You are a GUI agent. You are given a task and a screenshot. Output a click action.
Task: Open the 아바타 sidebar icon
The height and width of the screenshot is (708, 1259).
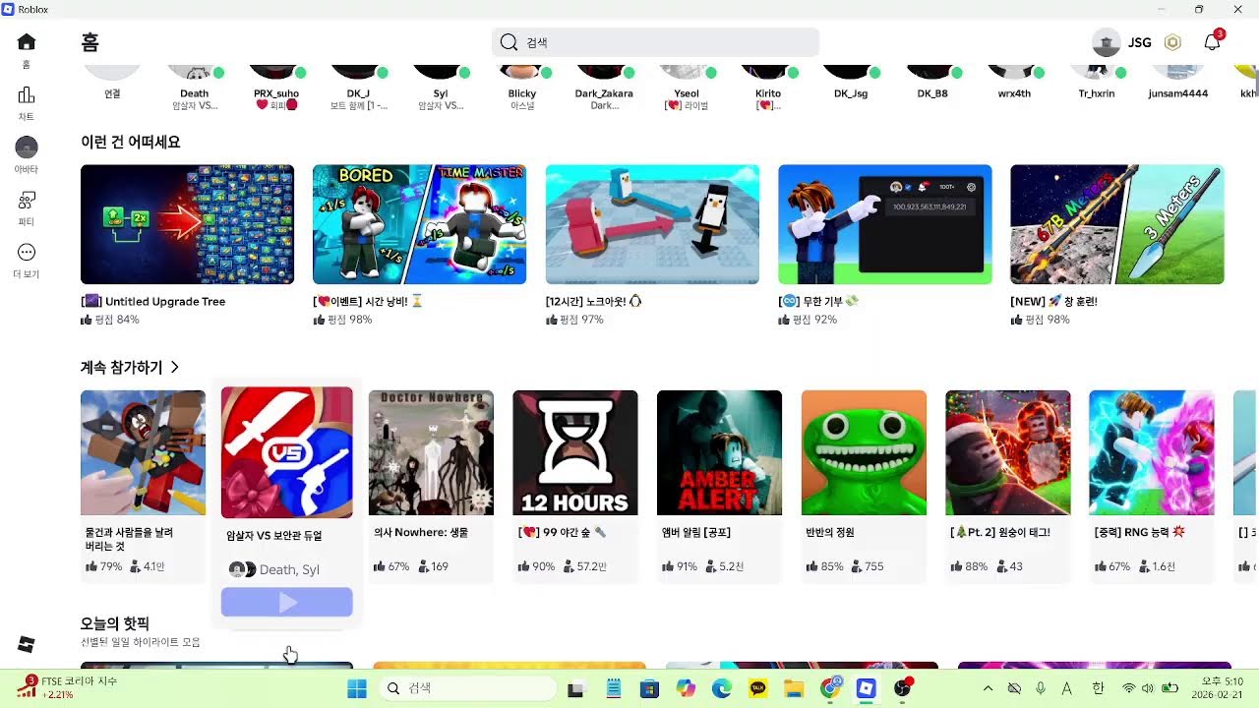(x=27, y=147)
